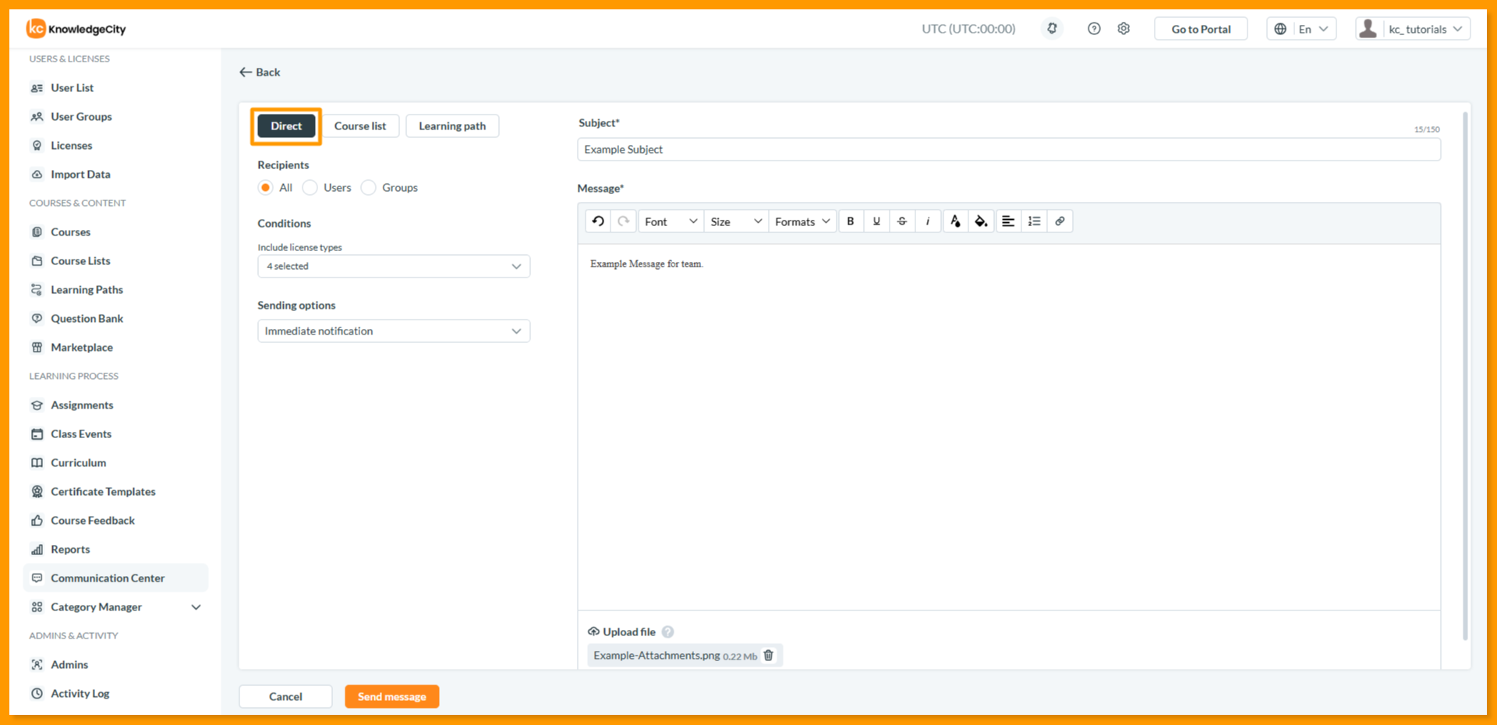Open the settings gear in top bar
This screenshot has width=1497, height=725.
coord(1124,29)
